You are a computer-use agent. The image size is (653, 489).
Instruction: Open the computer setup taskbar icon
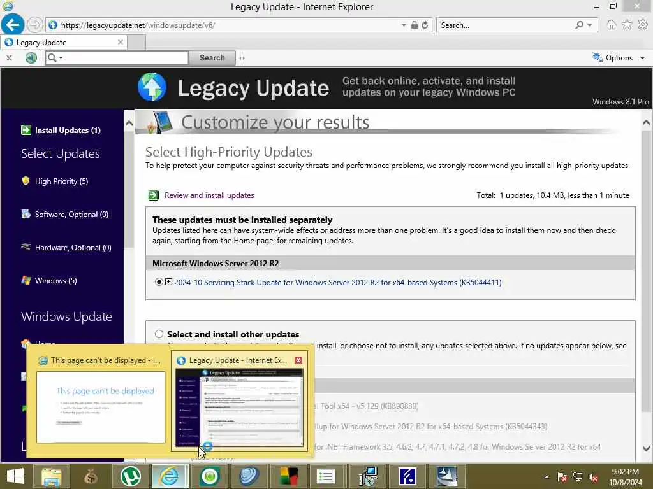pos(367,476)
